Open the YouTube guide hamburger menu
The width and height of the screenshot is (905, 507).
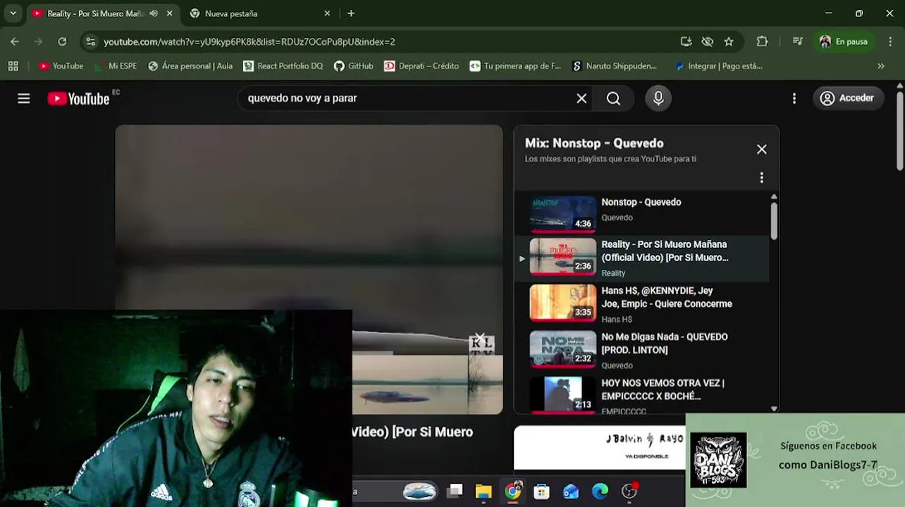click(x=24, y=99)
